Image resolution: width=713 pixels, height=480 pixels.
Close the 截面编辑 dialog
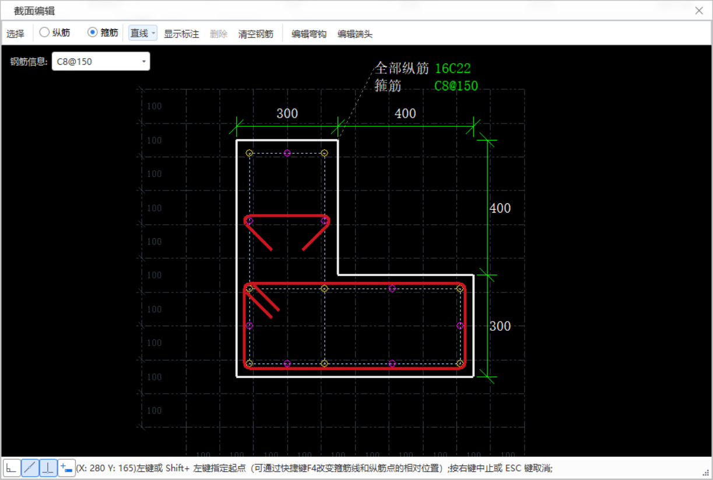(699, 10)
